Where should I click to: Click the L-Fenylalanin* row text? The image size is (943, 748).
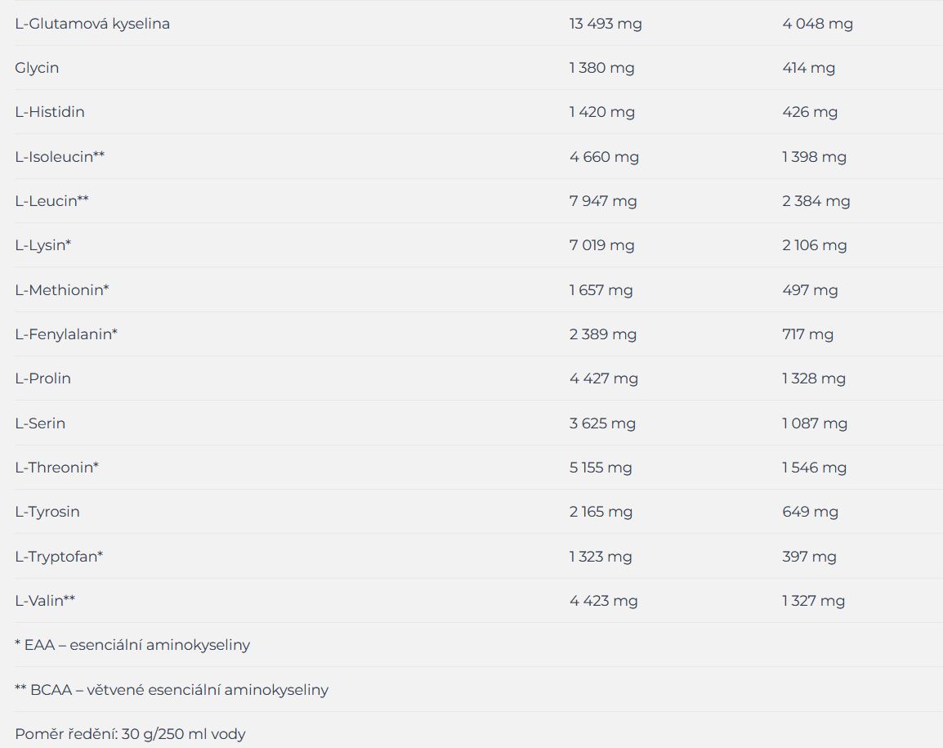tap(66, 334)
